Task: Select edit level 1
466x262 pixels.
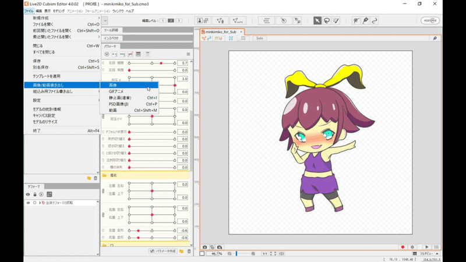Action: [x=163, y=20]
